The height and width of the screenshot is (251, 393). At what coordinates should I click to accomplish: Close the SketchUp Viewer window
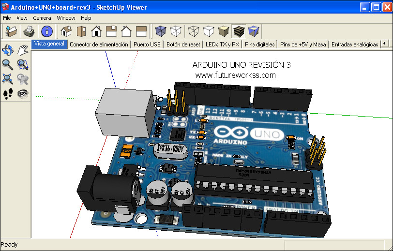click(x=387, y=7)
